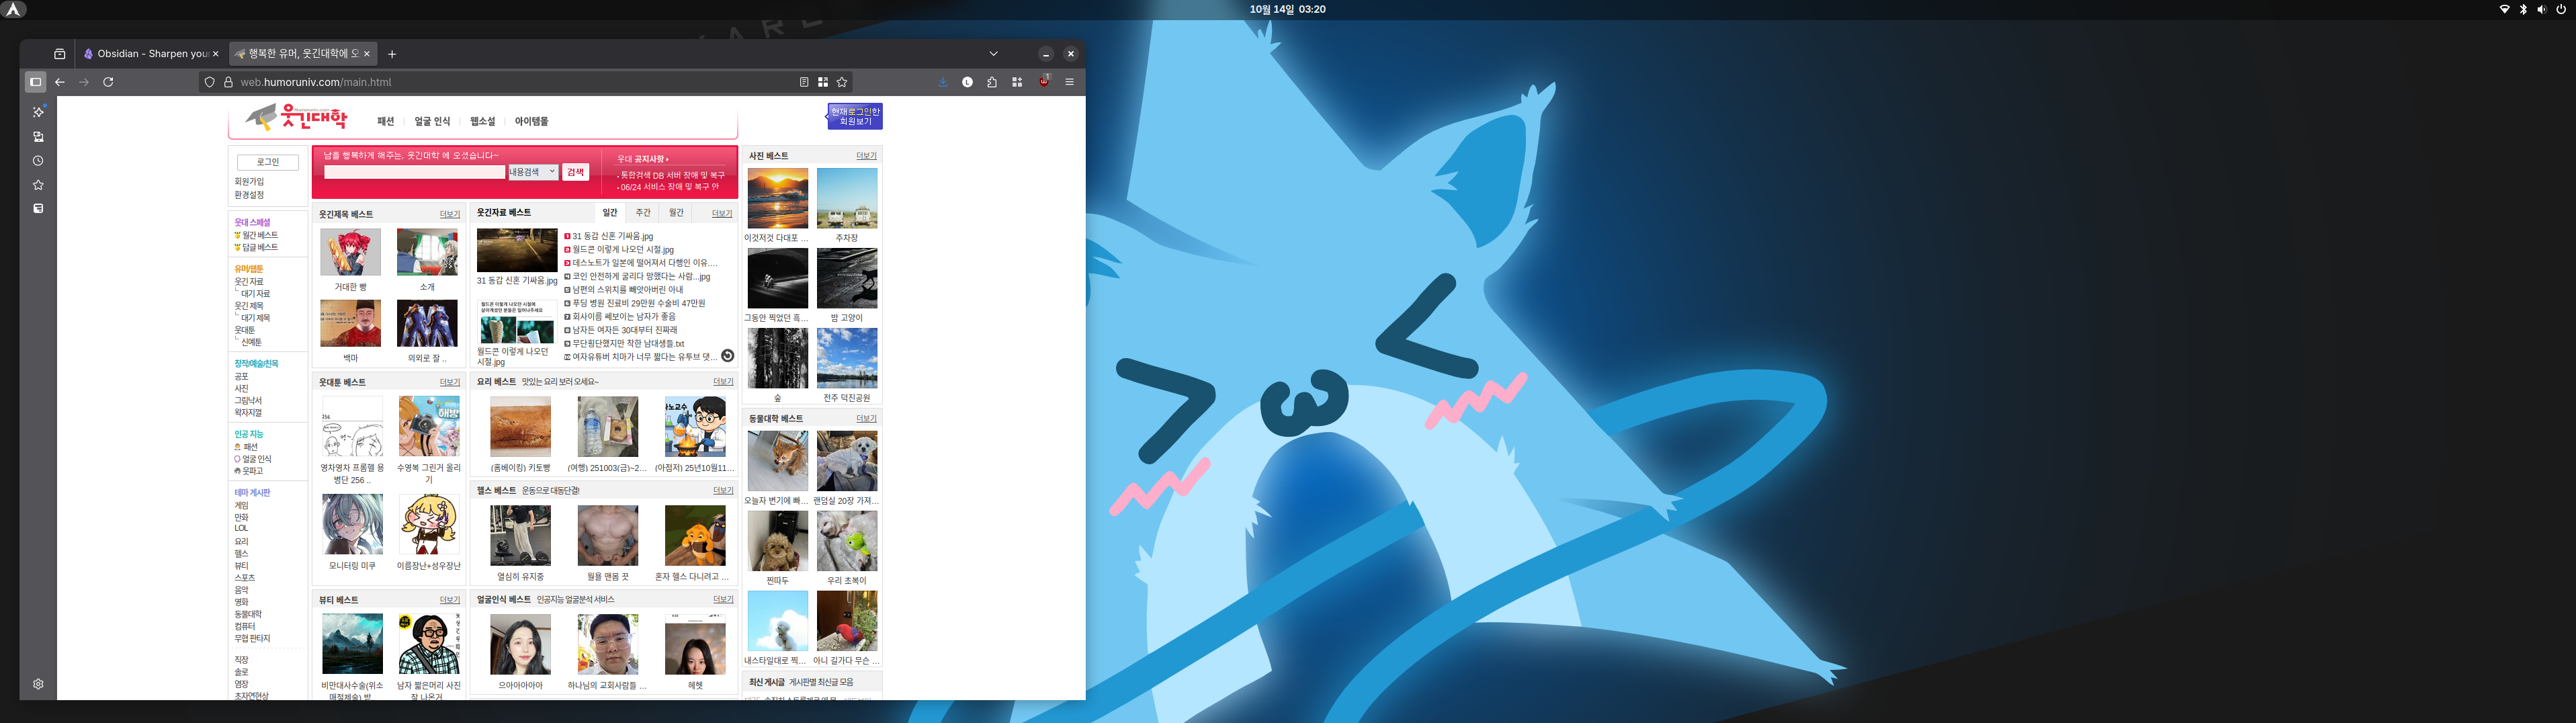
Task: Open the 회원가입 sign-up link
Action: click(249, 182)
